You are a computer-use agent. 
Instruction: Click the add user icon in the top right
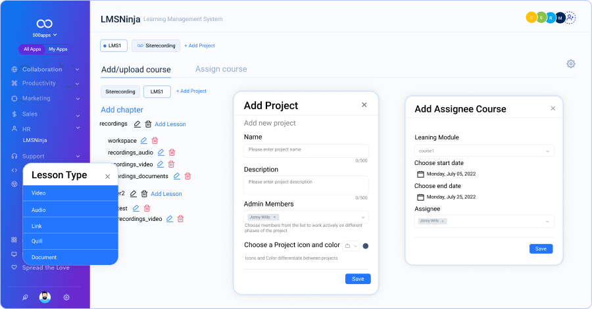point(570,18)
